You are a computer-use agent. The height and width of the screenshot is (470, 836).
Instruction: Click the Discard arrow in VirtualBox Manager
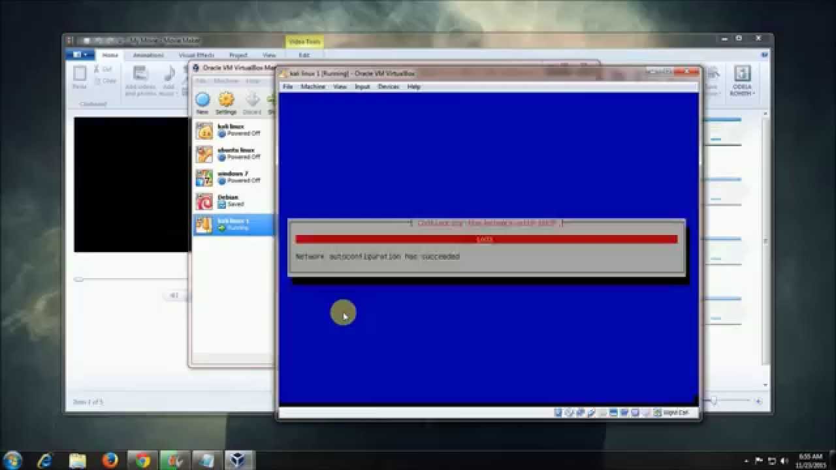click(x=252, y=102)
